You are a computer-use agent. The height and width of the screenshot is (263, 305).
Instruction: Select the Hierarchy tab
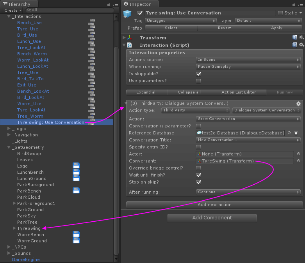pos(19,4)
